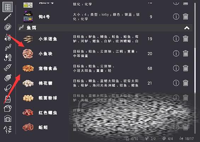This screenshot has width=200, height=142.
Task: Click the 鱼饵 section header label
Action: tap(32, 28)
